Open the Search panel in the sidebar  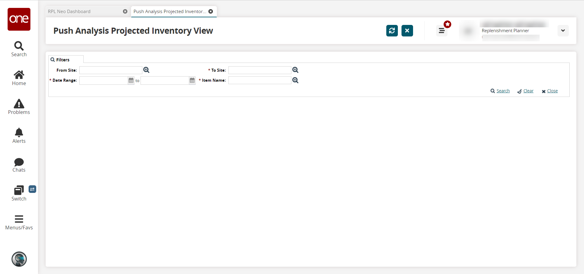click(x=19, y=49)
